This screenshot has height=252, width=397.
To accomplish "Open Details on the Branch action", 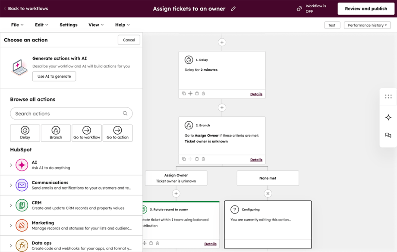I will (x=256, y=159).
